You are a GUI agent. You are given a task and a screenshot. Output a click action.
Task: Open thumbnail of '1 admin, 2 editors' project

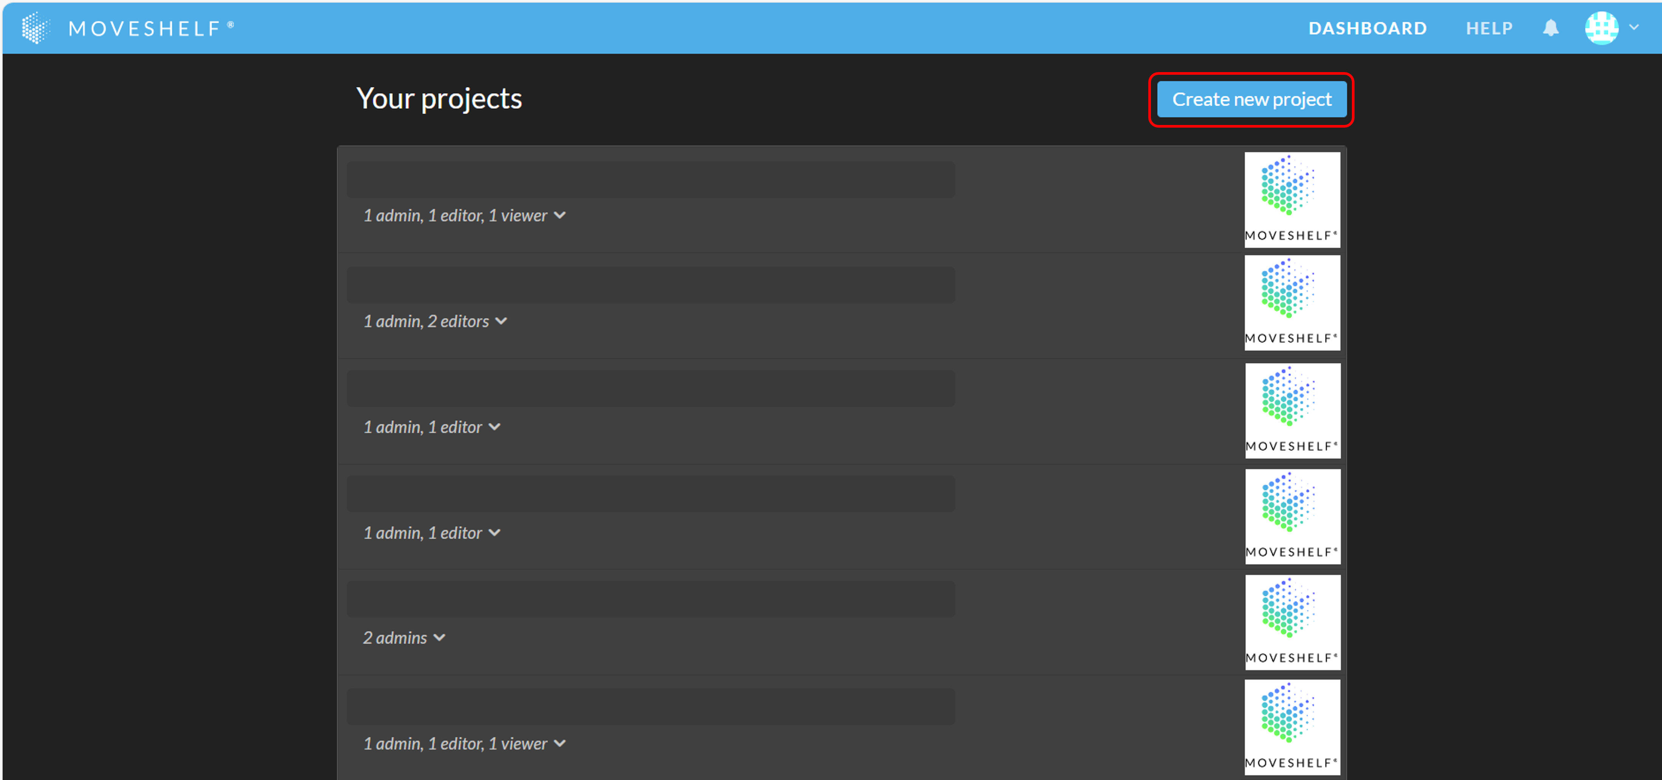(x=1292, y=303)
